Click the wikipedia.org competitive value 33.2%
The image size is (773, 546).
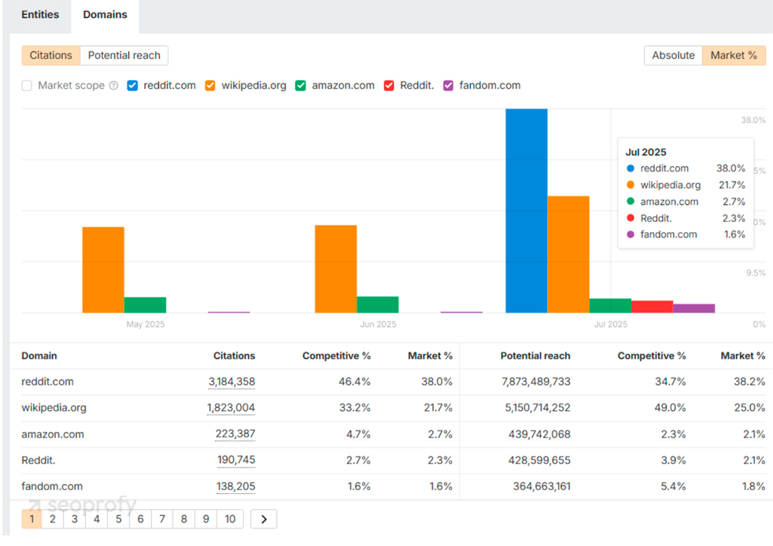(x=355, y=408)
